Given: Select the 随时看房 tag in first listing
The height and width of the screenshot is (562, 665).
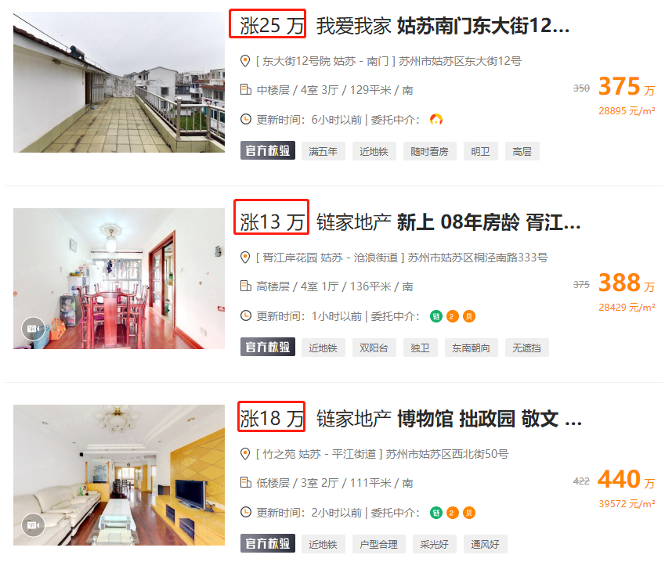Looking at the screenshot, I should coord(429,151).
